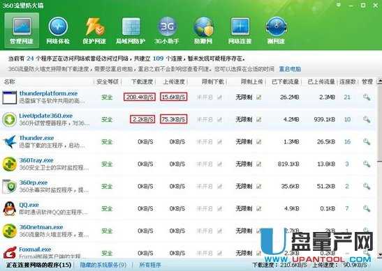Edit upload limit for QQ.exe

pyautogui.click(x=258, y=208)
